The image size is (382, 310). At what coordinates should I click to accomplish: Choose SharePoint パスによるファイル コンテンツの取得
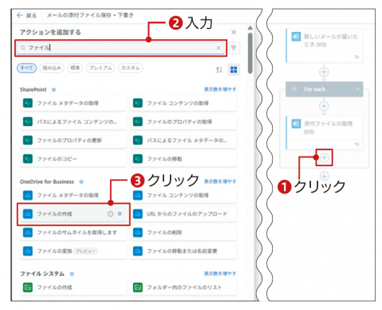click(73, 122)
